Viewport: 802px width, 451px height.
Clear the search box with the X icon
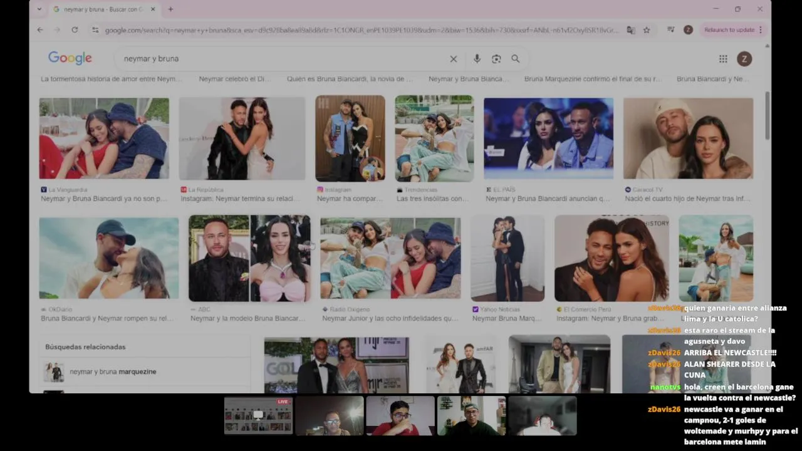point(453,58)
